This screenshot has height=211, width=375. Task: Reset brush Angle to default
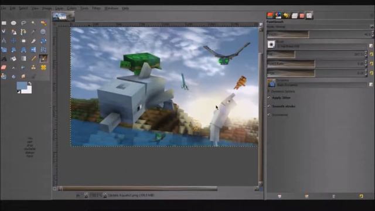(371, 73)
